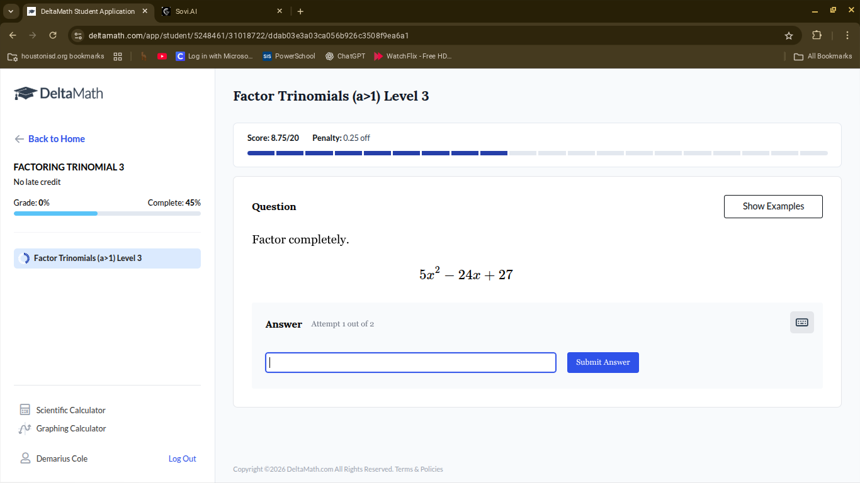Click the Scientific Calculator icon
Viewport: 860px width, 483px height.
click(25, 410)
